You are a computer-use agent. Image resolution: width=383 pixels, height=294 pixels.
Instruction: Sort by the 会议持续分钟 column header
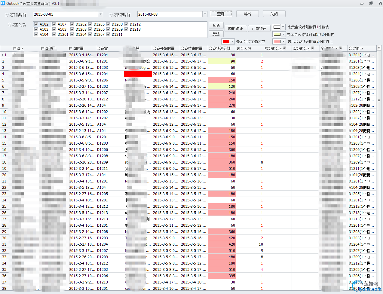point(222,48)
